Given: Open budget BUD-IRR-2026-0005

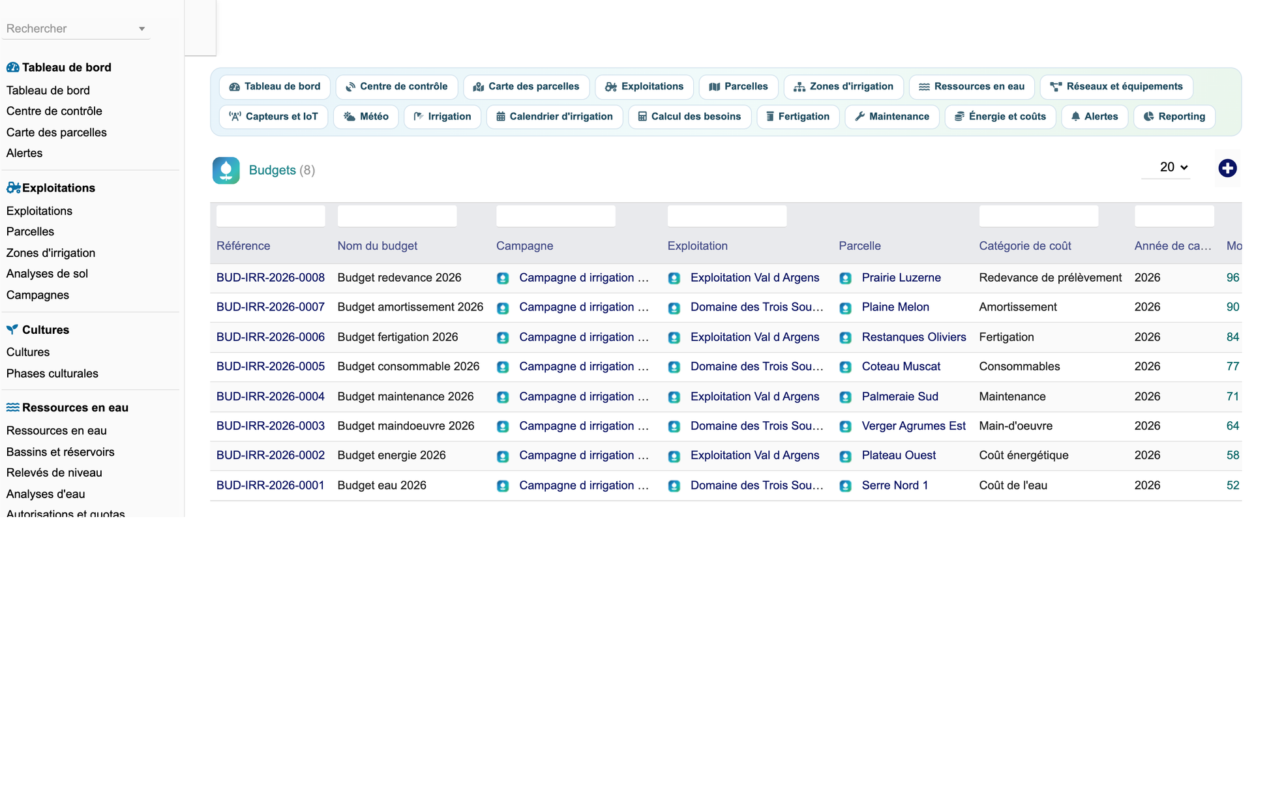Looking at the screenshot, I should (271, 366).
